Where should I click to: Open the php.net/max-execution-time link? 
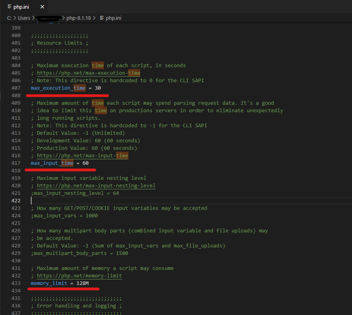coord(88,73)
